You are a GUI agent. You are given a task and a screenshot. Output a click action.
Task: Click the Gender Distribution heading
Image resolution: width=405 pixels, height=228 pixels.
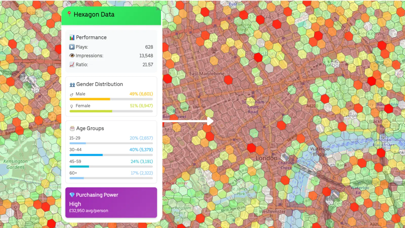click(x=99, y=84)
